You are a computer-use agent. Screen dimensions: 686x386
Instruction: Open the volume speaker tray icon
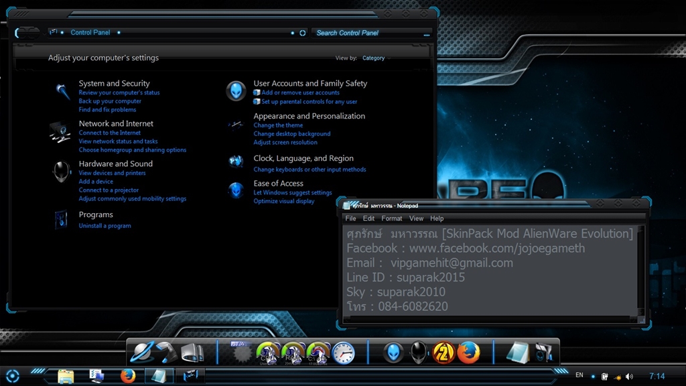pyautogui.click(x=629, y=377)
